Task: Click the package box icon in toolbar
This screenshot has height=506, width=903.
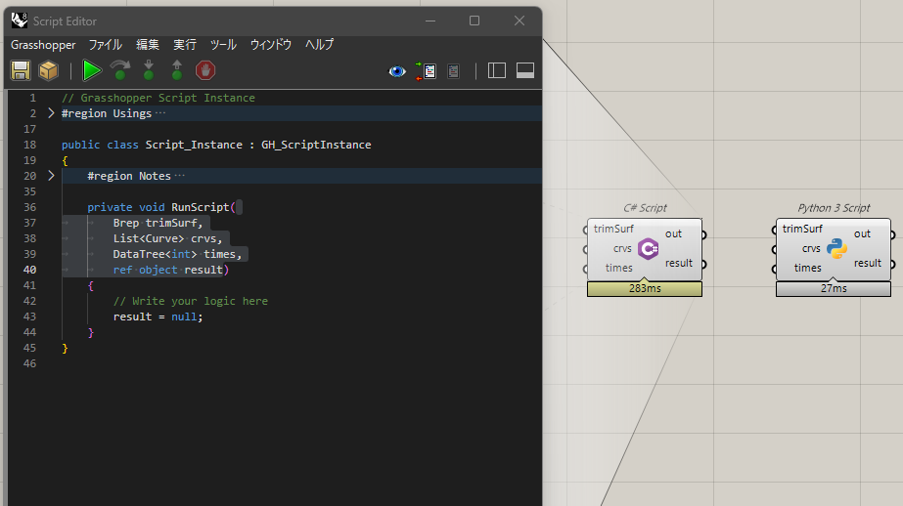Action: [48, 70]
